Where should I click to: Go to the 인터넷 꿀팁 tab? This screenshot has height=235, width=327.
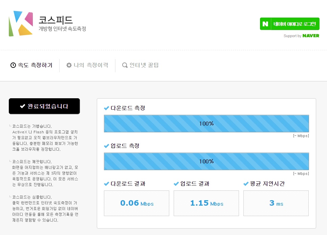[x=140, y=65]
